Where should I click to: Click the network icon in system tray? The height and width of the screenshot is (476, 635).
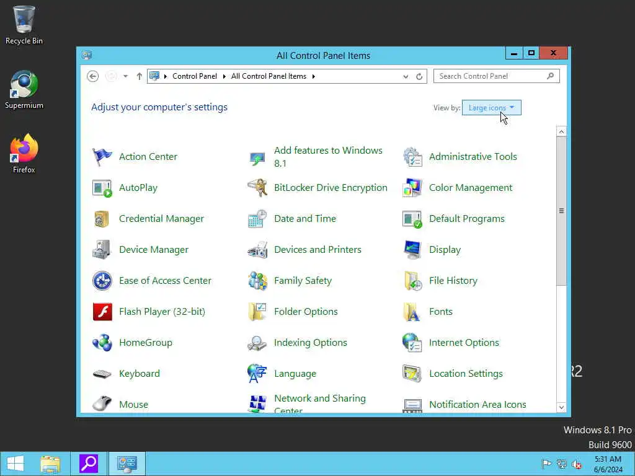[x=561, y=464]
